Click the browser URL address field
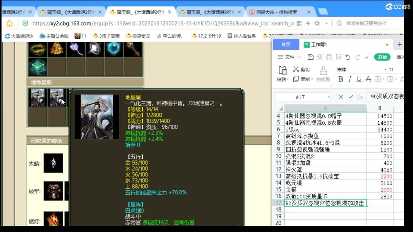413x232 pixels. coord(163,24)
